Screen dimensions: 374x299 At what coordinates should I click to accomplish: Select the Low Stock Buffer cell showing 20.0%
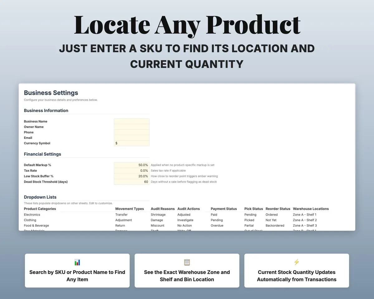point(132,176)
